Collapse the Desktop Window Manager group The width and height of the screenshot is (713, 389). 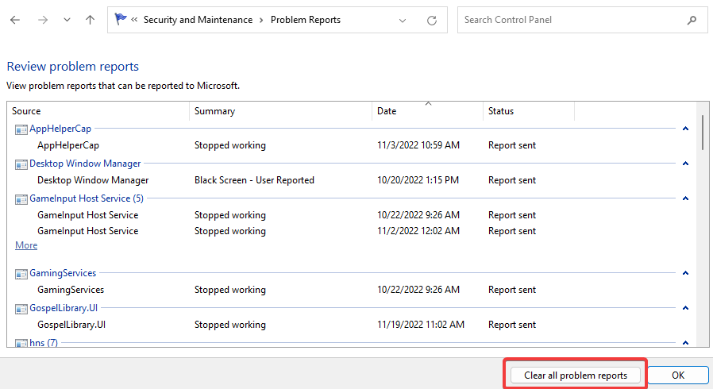pos(685,164)
